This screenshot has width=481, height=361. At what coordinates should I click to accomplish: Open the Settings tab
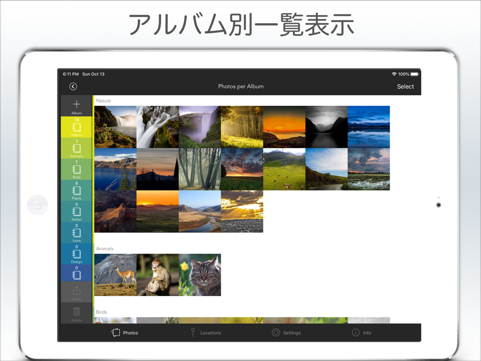[x=286, y=333]
